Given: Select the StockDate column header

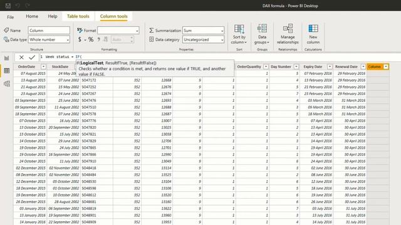Looking at the screenshot, I should (x=60, y=67).
